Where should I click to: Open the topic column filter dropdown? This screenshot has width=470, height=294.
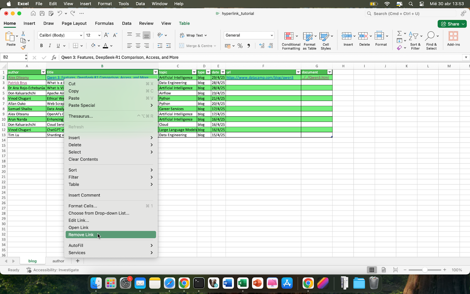(x=194, y=72)
